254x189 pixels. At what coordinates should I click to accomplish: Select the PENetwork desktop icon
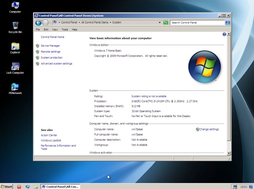point(15,89)
